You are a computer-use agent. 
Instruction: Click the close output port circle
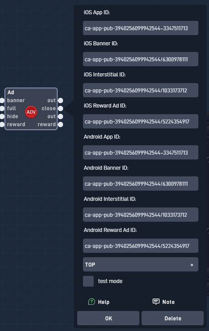[60, 108]
